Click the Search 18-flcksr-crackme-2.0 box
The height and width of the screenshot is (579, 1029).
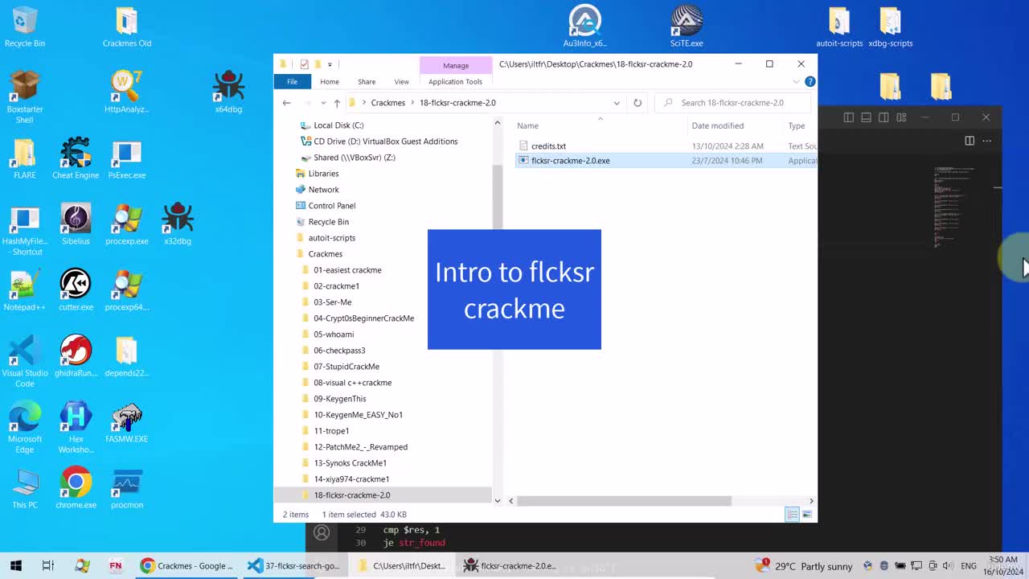735,103
